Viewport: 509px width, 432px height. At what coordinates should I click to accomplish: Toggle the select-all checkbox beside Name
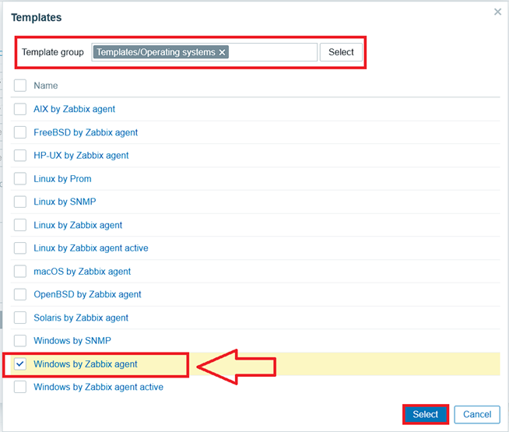(20, 86)
